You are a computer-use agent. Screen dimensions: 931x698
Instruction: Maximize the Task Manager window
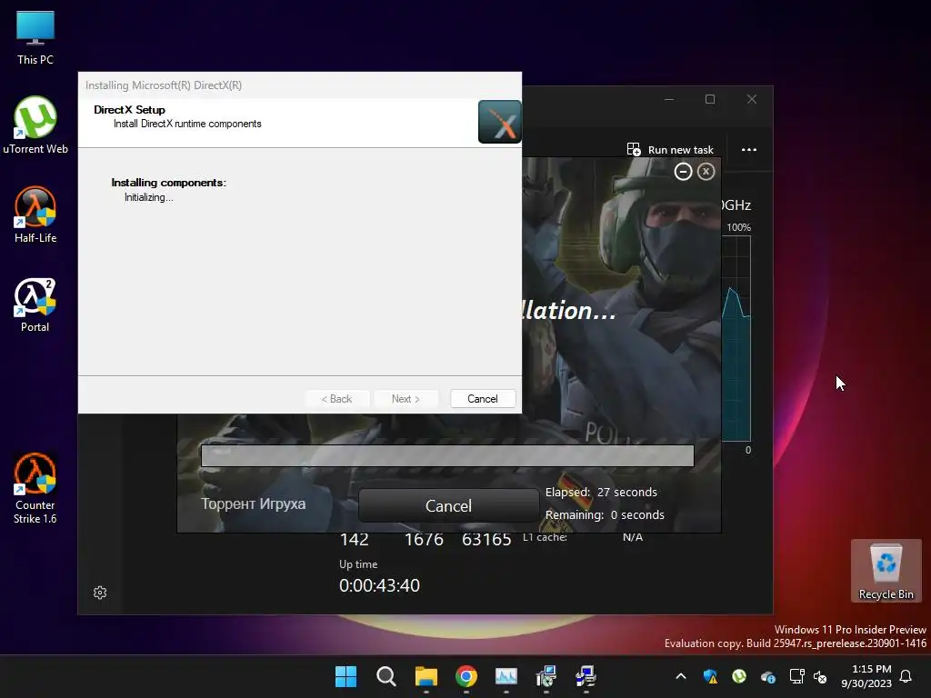pyautogui.click(x=710, y=99)
